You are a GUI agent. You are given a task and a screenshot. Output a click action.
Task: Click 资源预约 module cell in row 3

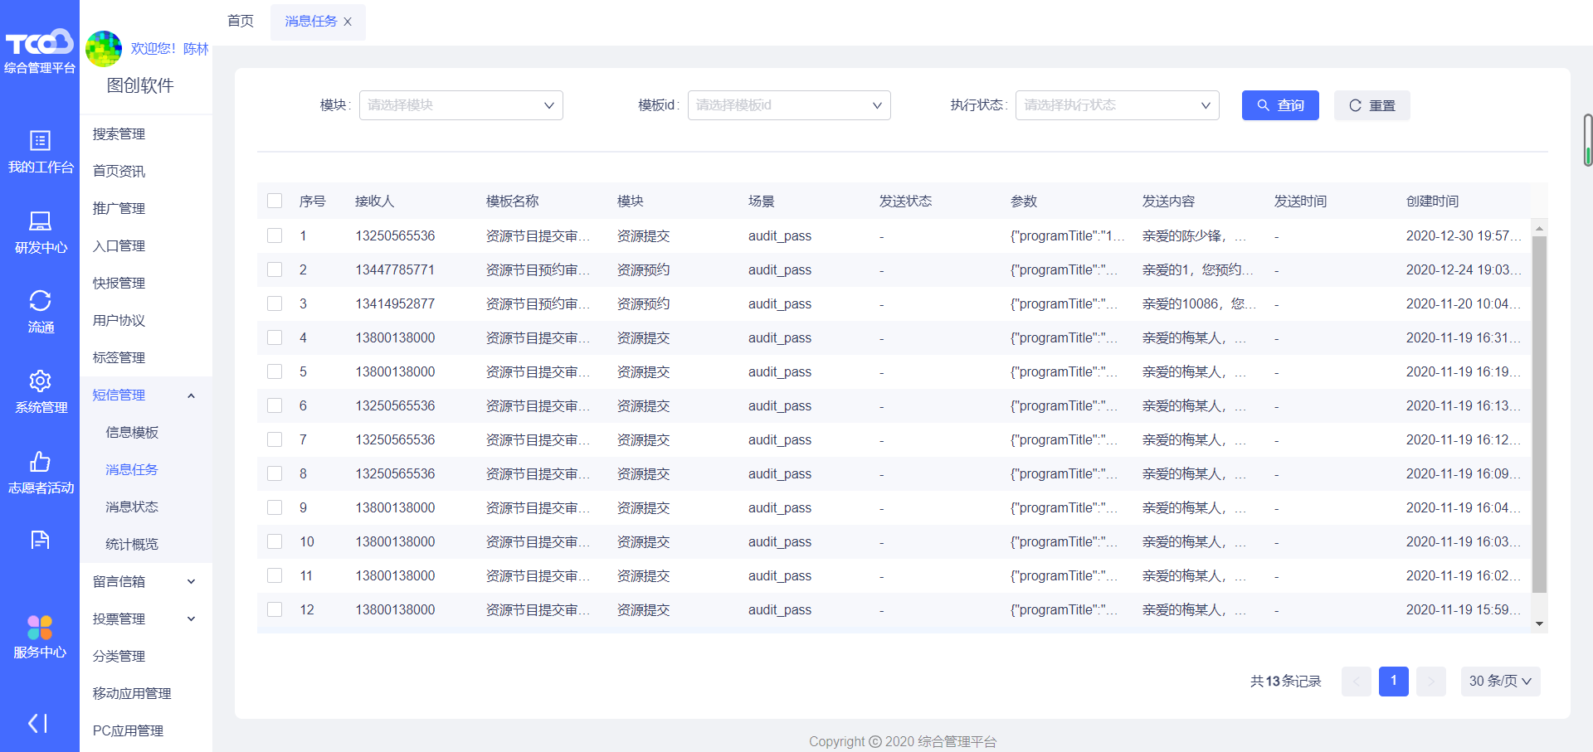[x=643, y=303]
